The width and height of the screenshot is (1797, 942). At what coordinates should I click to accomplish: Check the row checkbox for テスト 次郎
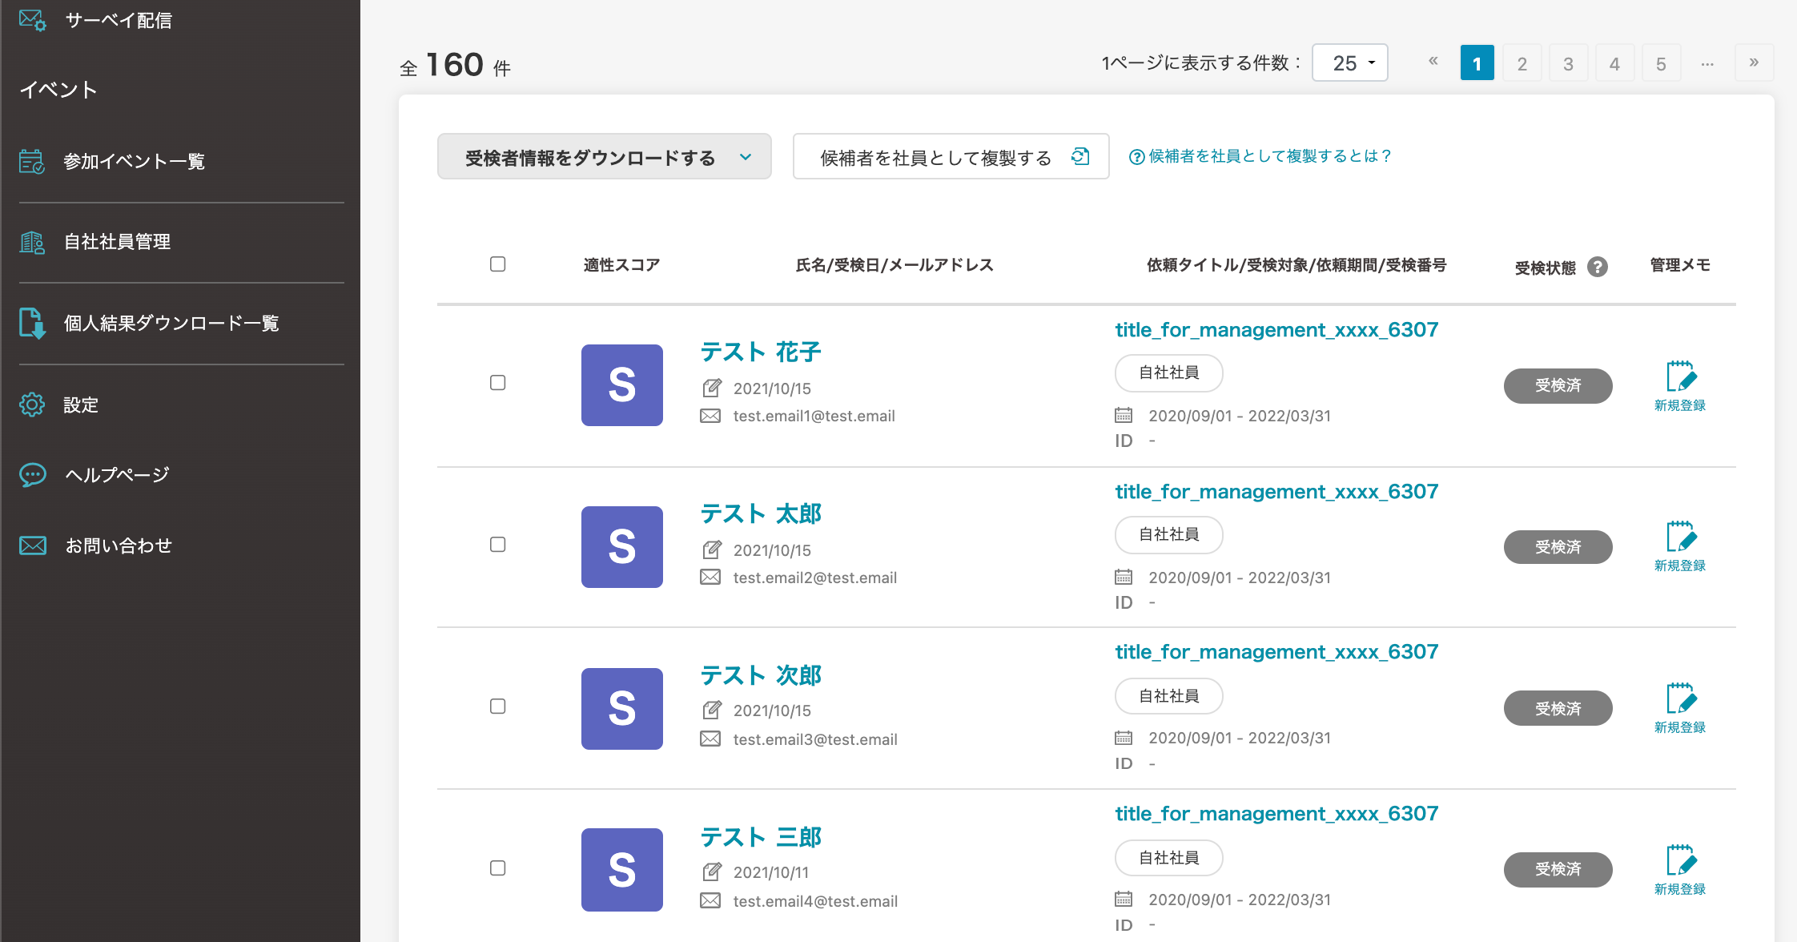pos(497,706)
